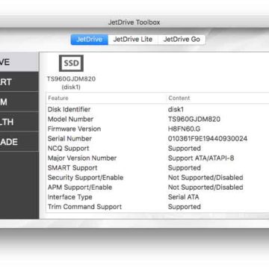Select the Trim Command Support label
Screen dimensions: 269x269
tap(84, 207)
